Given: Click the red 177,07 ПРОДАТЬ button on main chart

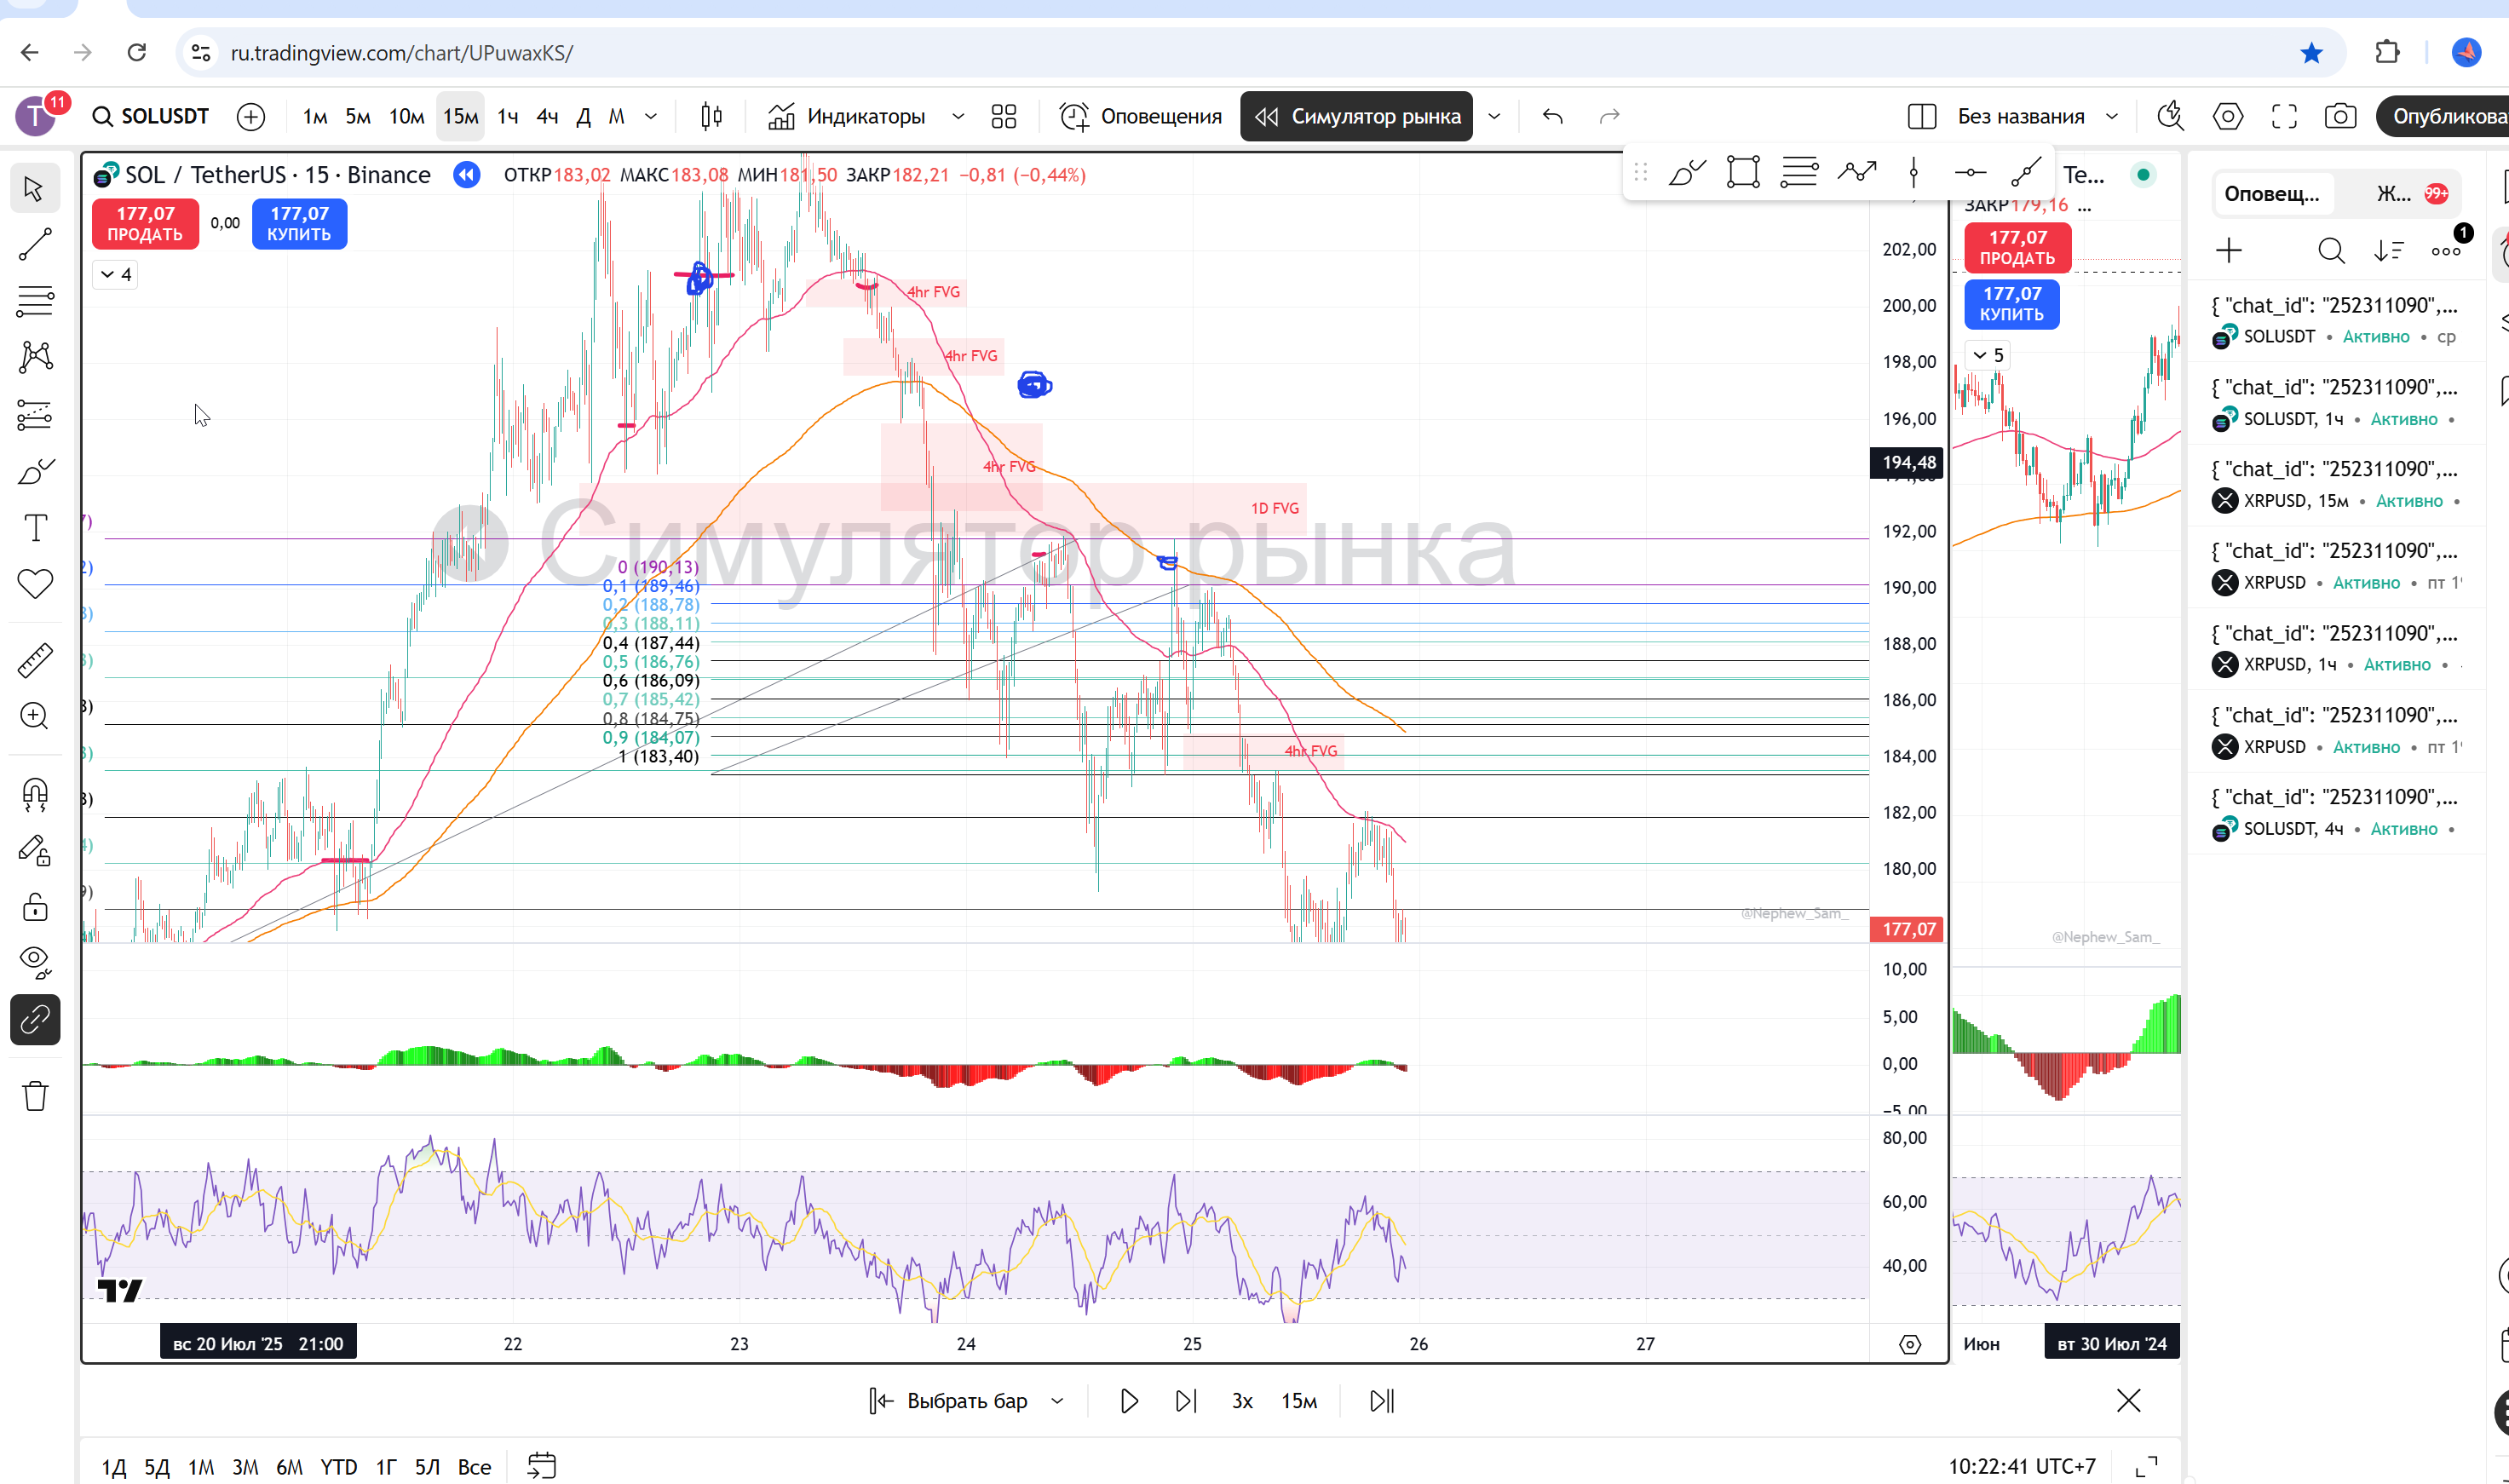Looking at the screenshot, I should pyautogui.click(x=145, y=224).
